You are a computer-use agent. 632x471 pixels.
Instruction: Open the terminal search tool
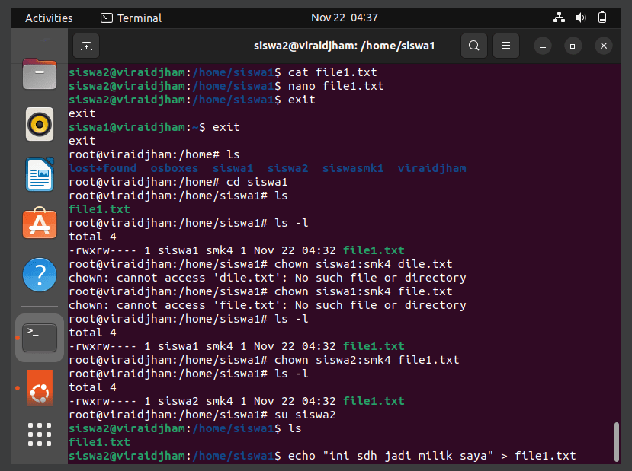(474, 46)
